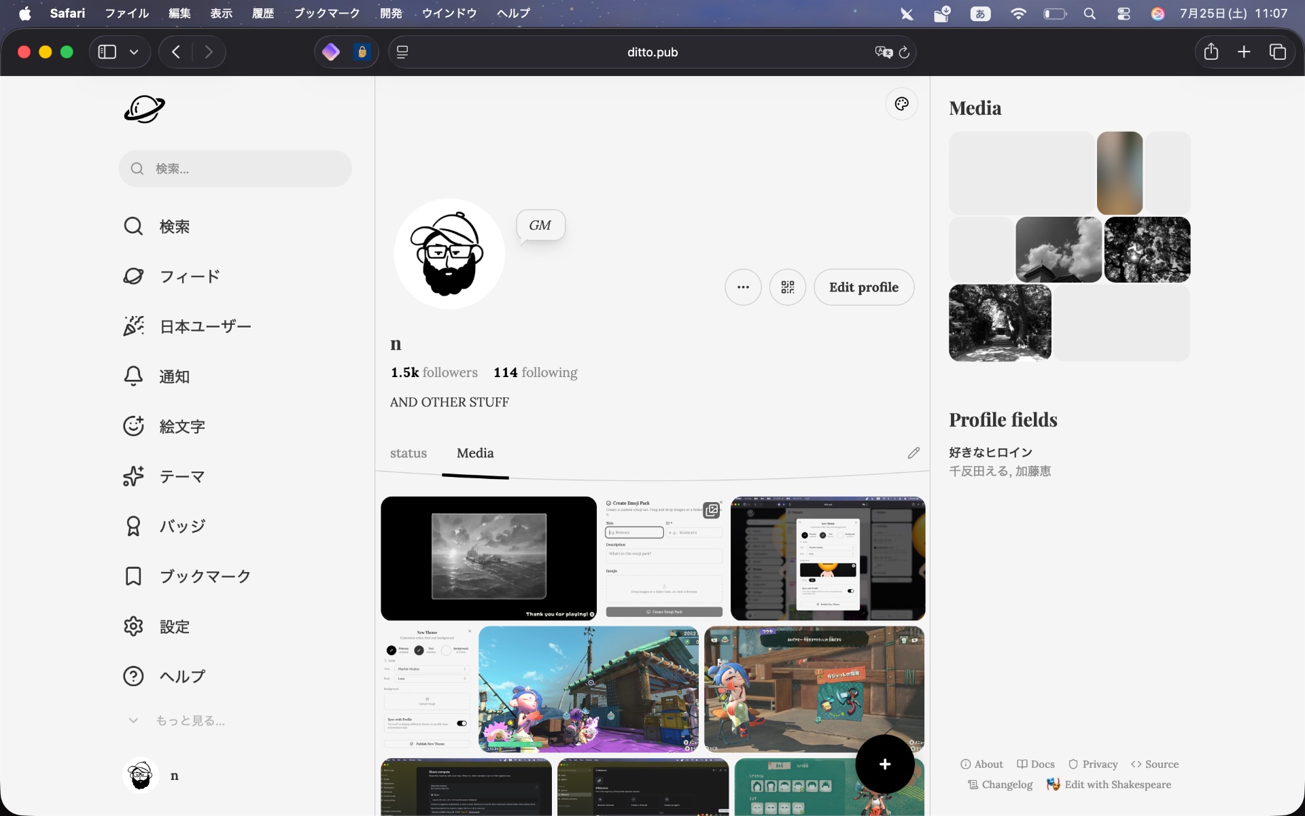Click Safari share icon

(1211, 52)
